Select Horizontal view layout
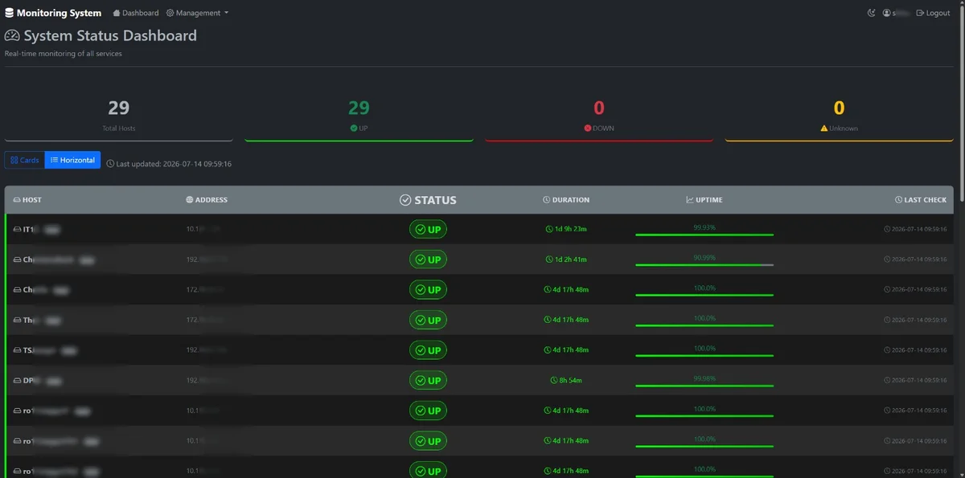The width and height of the screenshot is (965, 478). (x=72, y=160)
